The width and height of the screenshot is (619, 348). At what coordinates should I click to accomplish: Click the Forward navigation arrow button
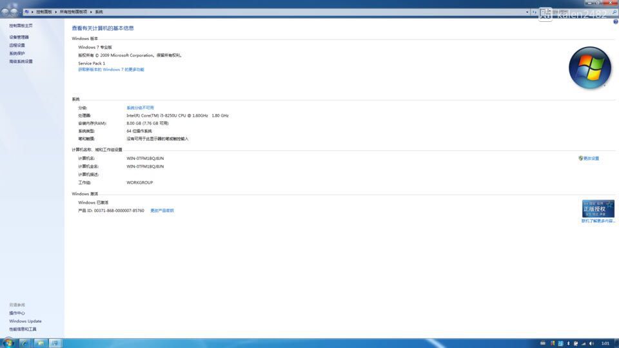tap(14, 12)
